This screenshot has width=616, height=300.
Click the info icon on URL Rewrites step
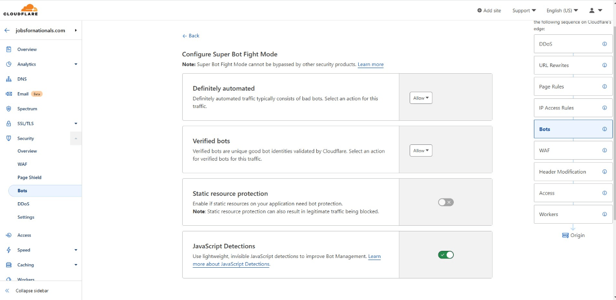click(604, 65)
